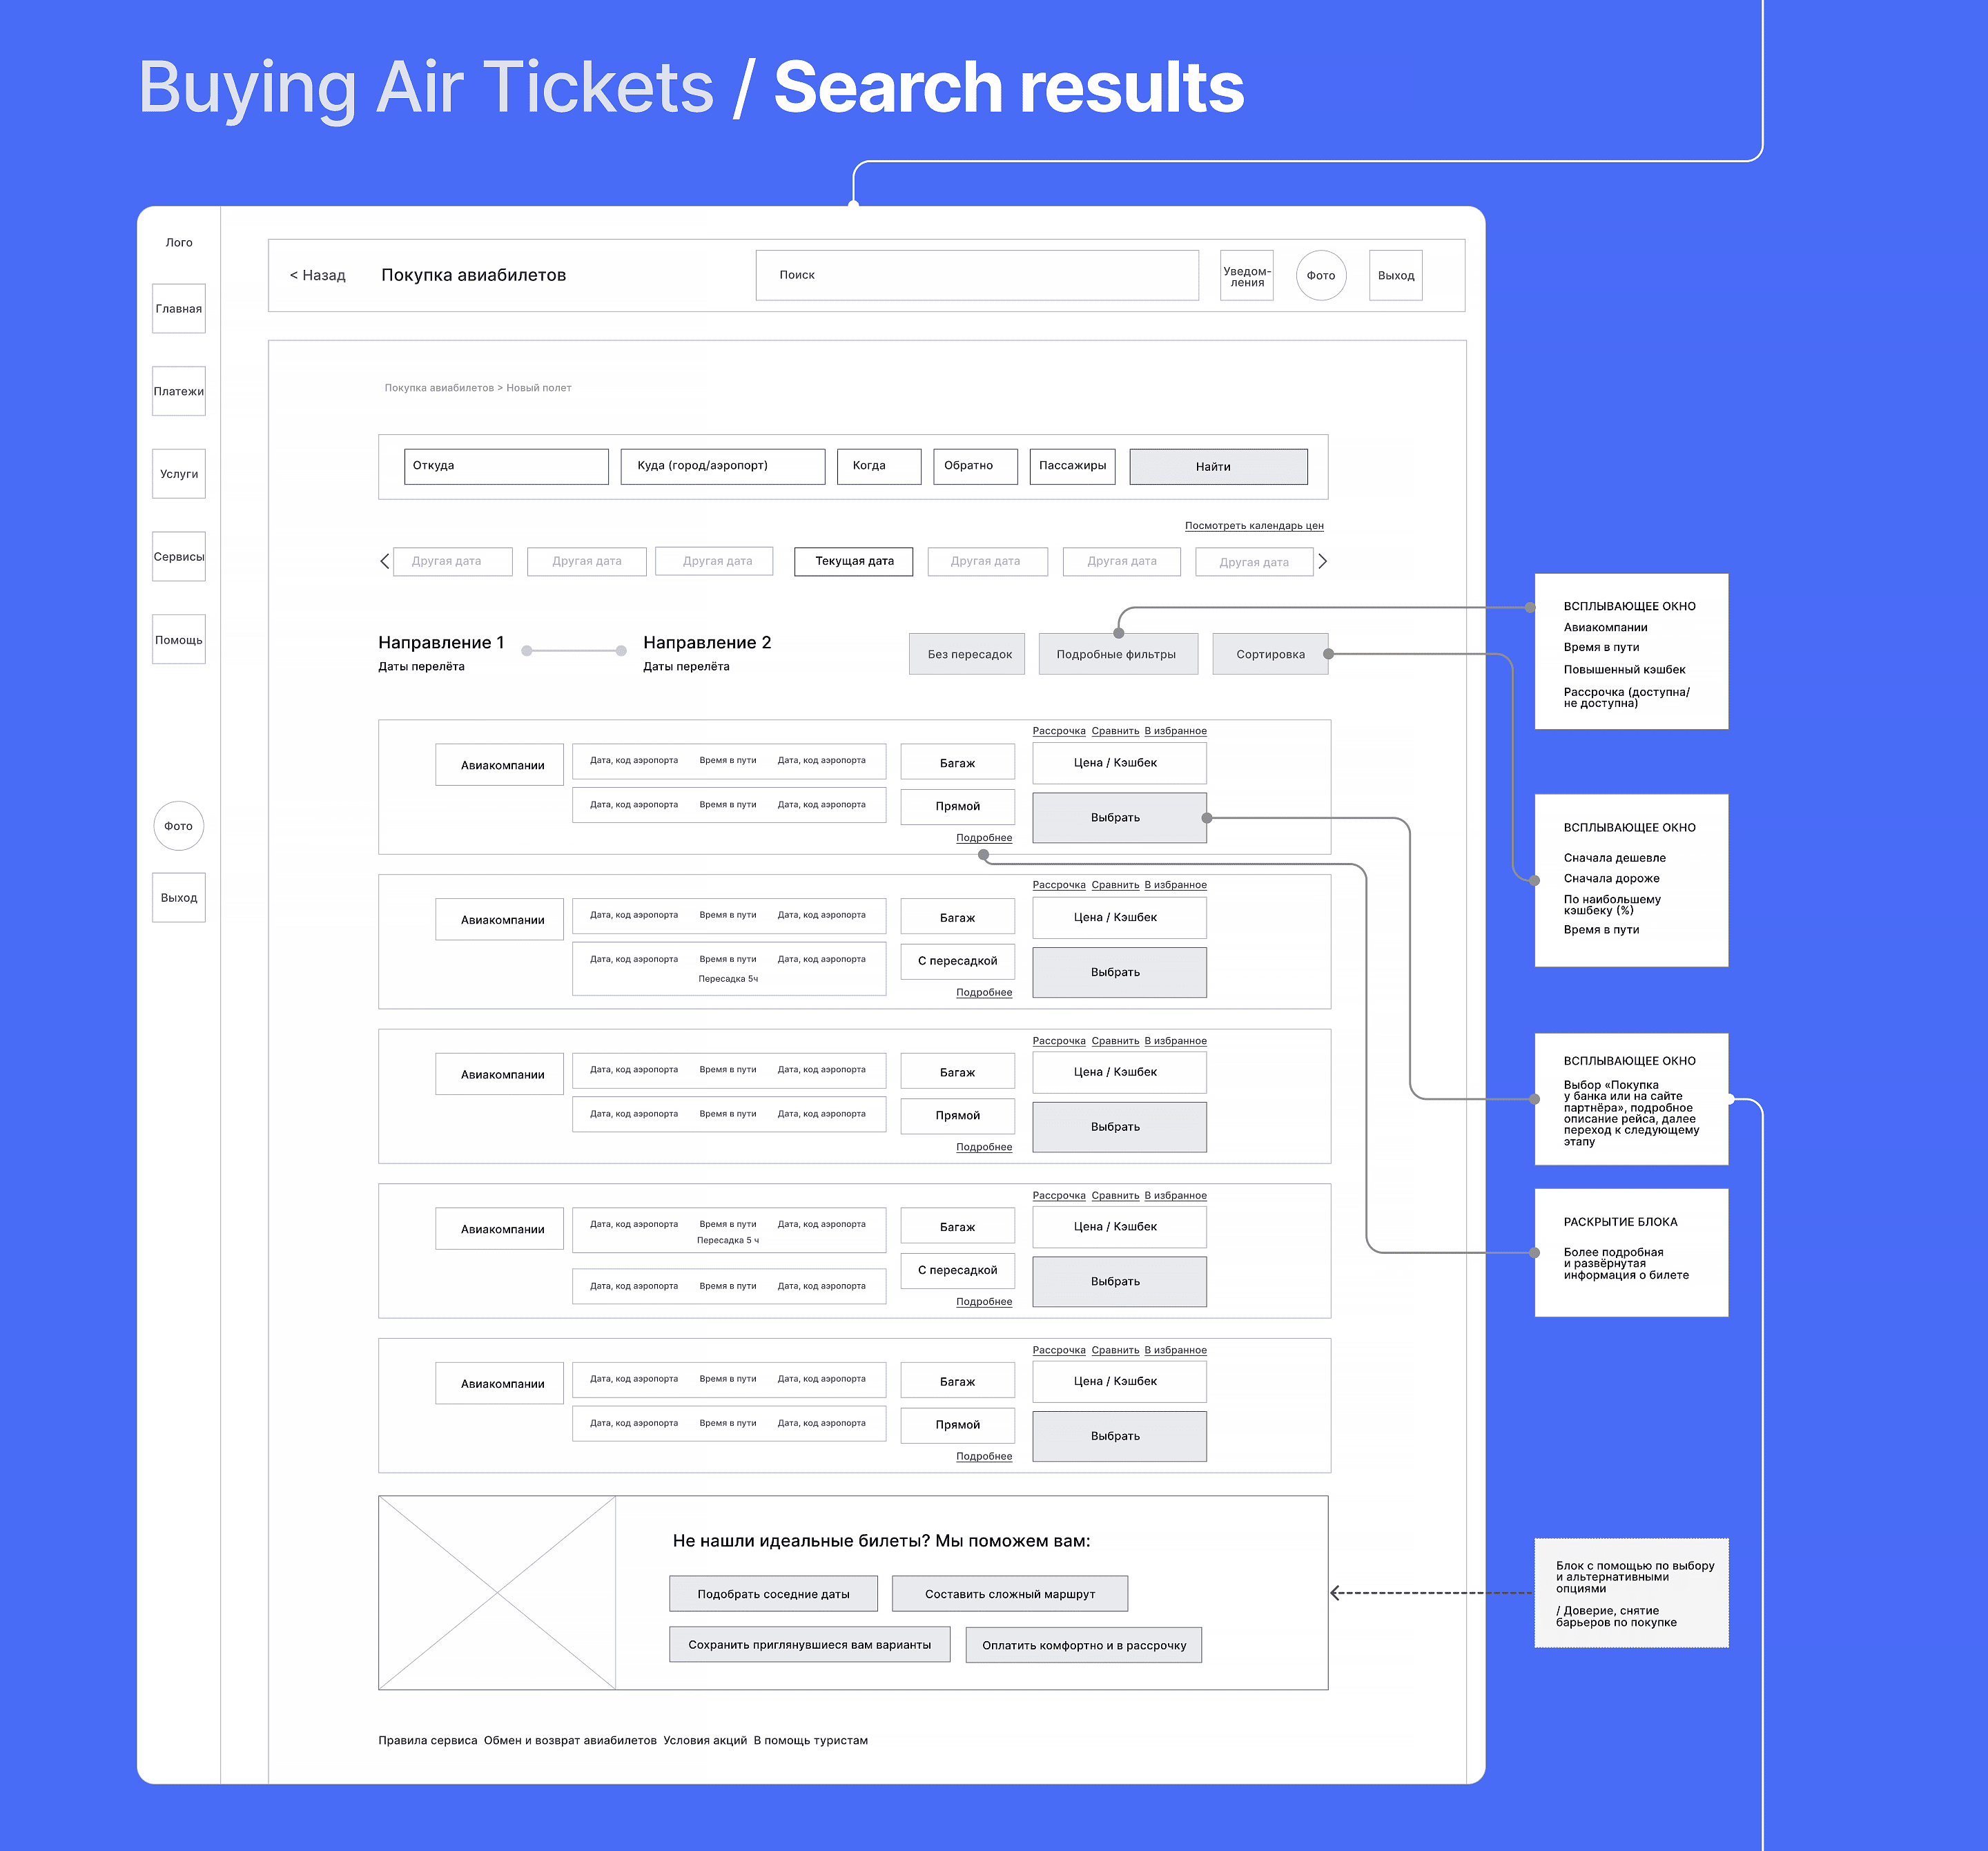Select the last Другая дата tab
The height and width of the screenshot is (1851, 1988).
[1254, 562]
